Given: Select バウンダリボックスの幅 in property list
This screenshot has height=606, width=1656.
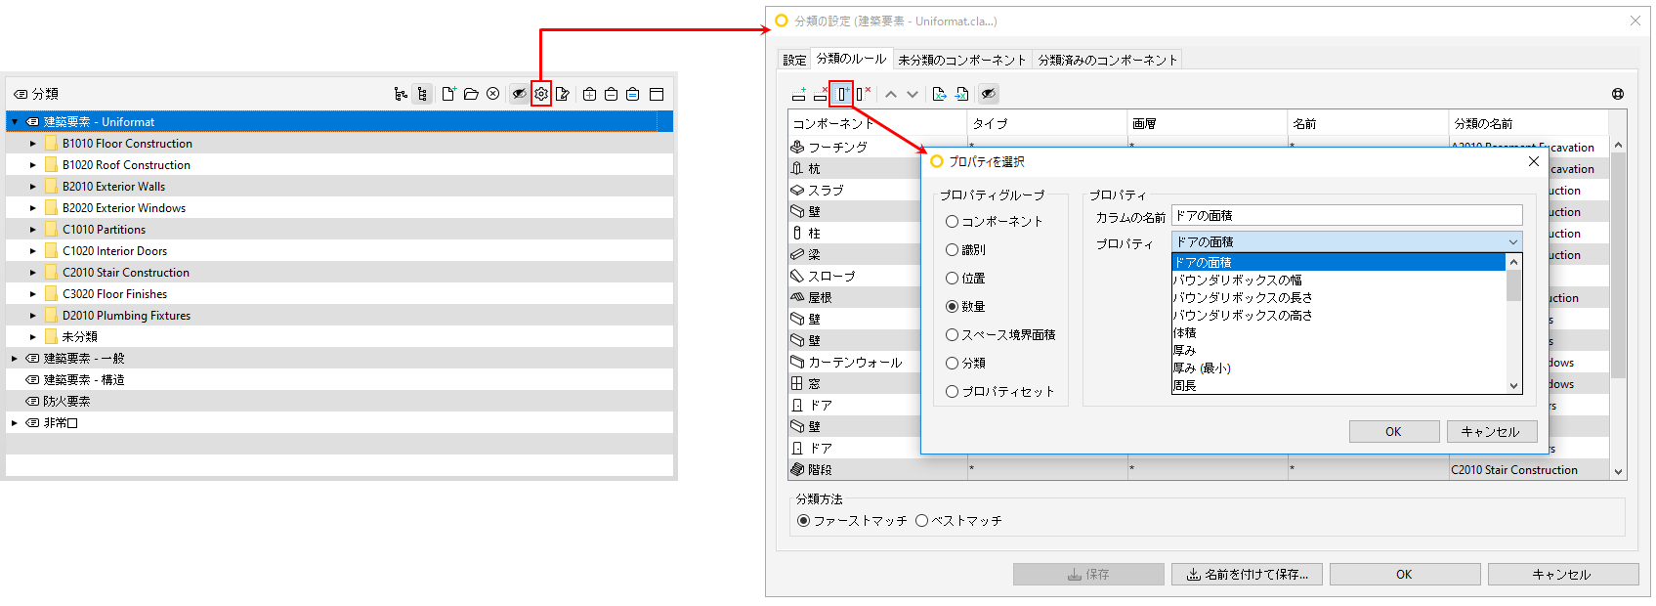Looking at the screenshot, I should 1338,280.
